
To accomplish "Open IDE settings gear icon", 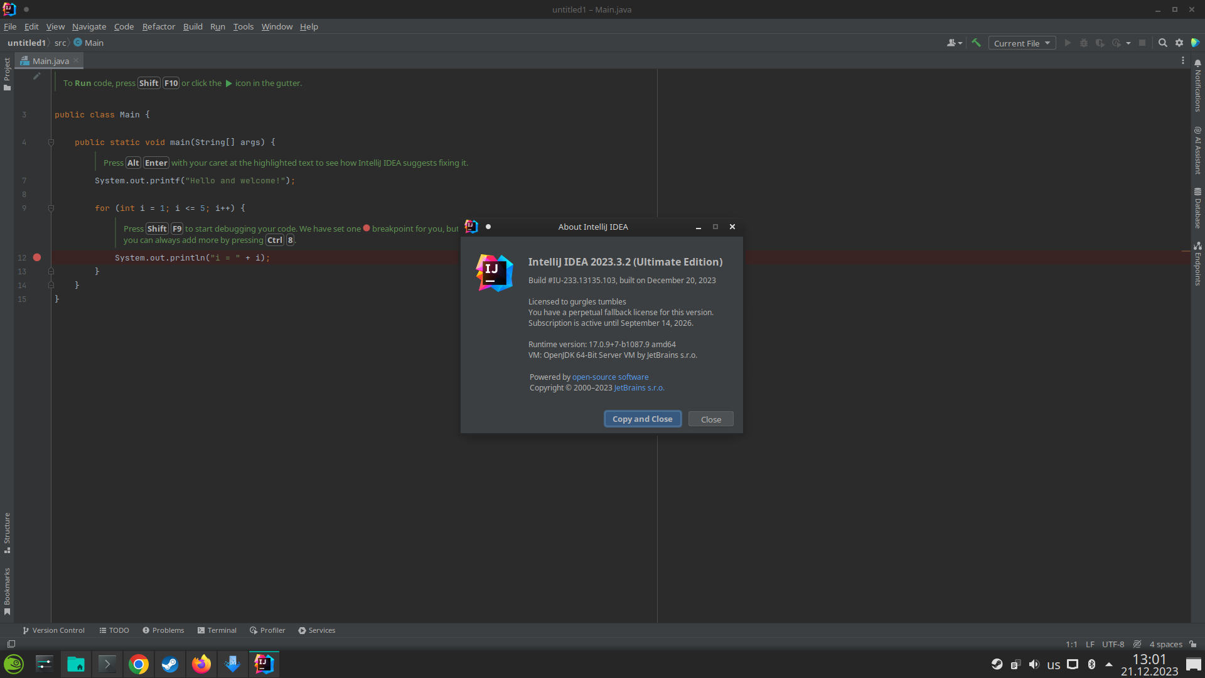I will 1179,43.
